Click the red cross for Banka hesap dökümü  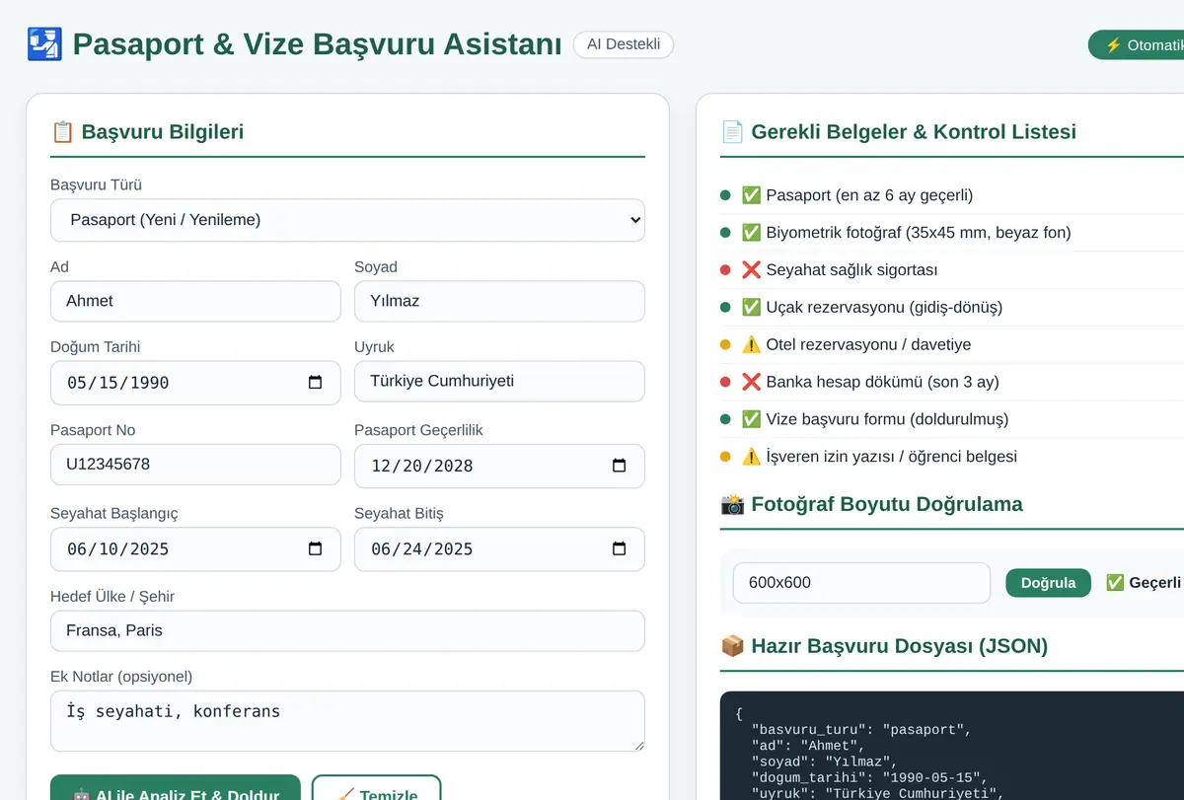tap(751, 382)
